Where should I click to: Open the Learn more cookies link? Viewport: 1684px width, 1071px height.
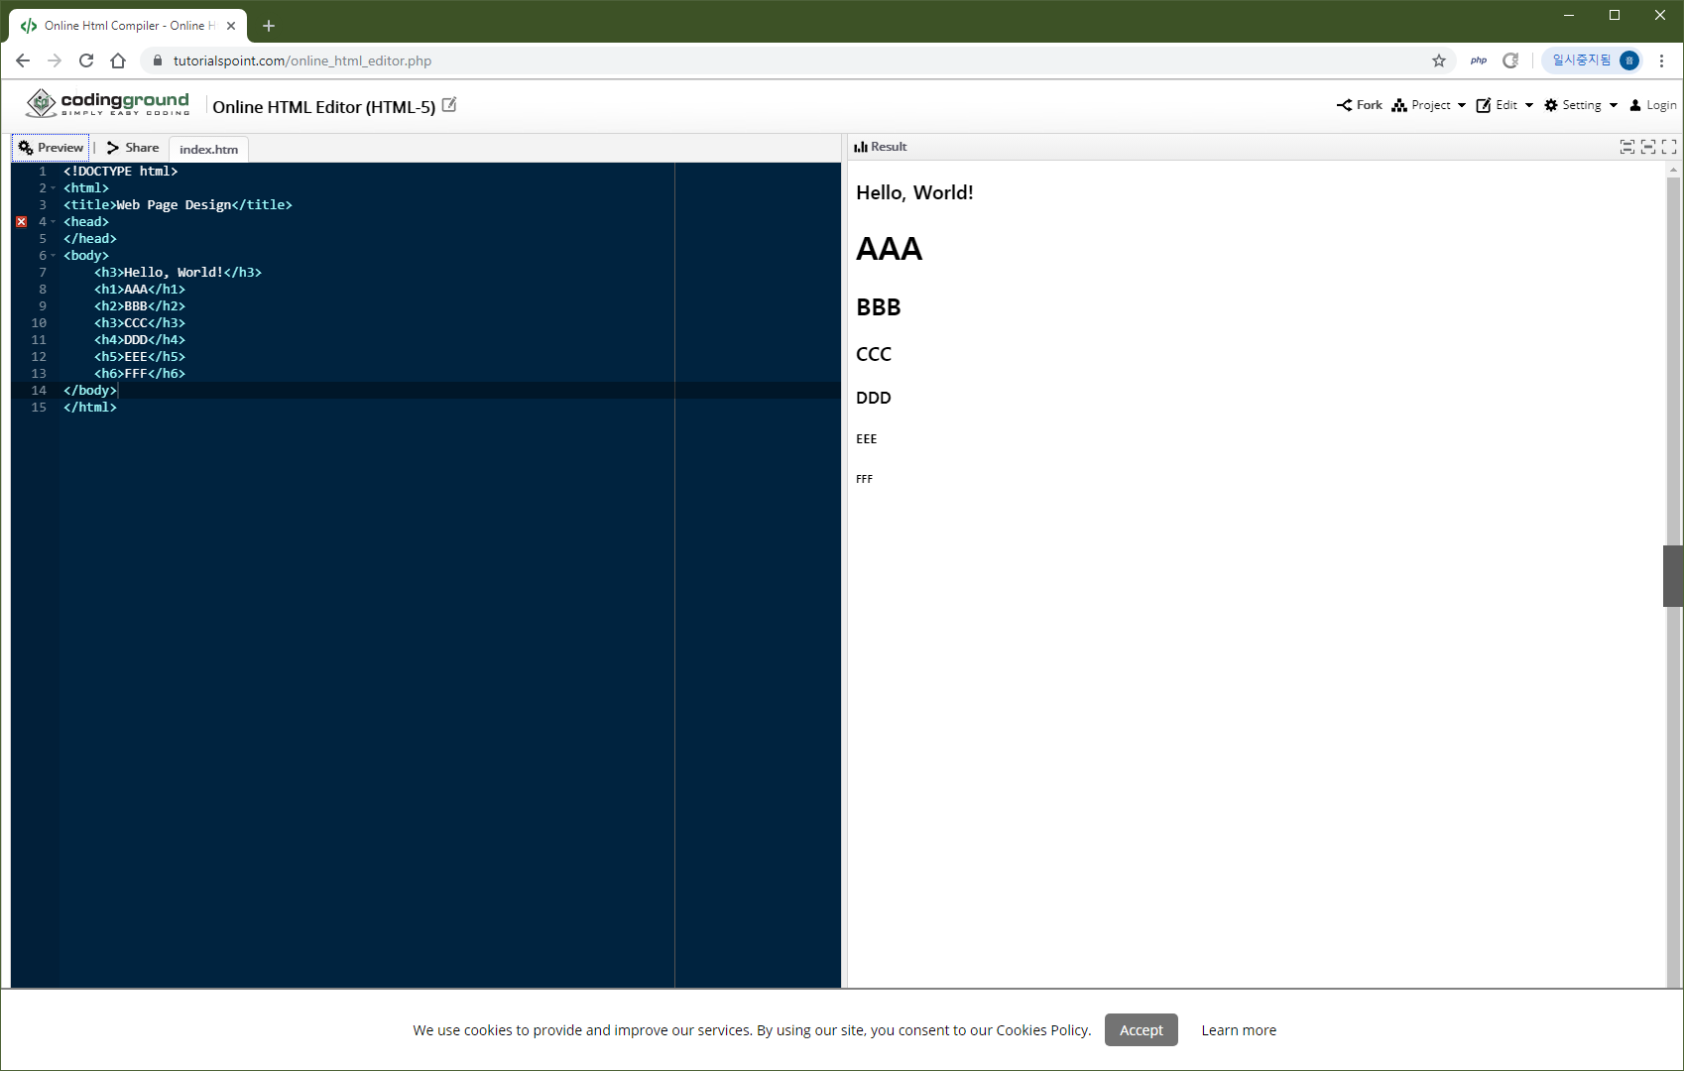(1239, 1030)
